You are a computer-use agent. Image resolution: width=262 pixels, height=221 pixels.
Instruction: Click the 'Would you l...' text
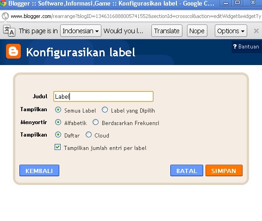coord(123,31)
